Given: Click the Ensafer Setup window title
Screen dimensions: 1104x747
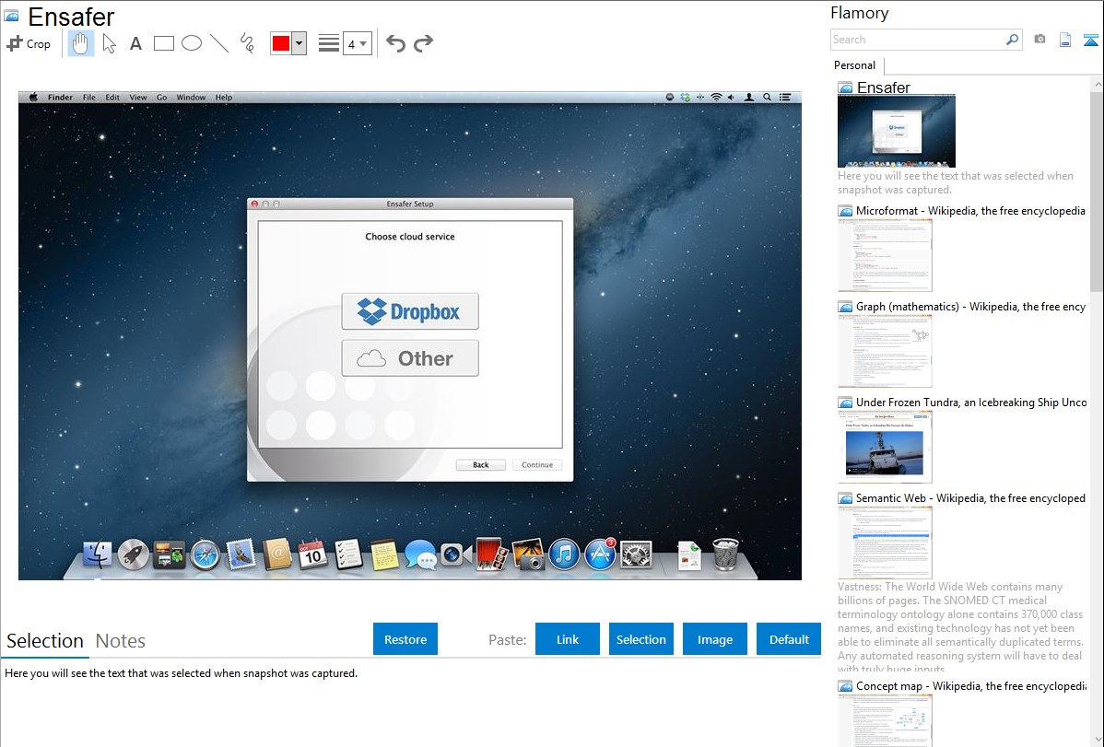Looking at the screenshot, I should click(x=410, y=204).
